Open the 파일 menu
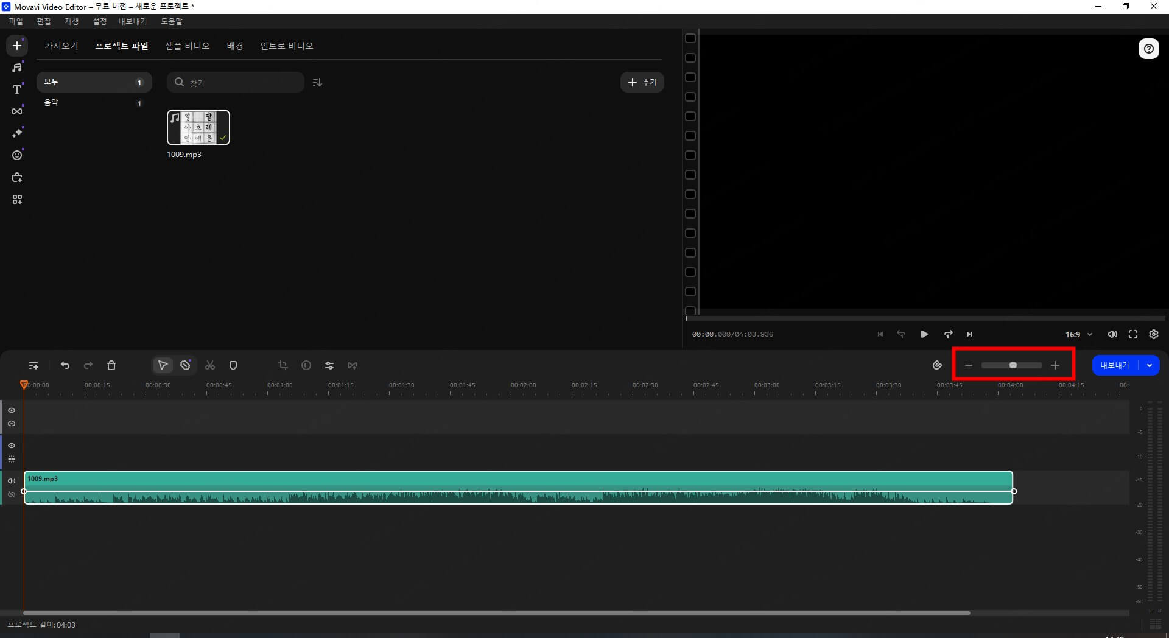The image size is (1169, 638). point(16,21)
